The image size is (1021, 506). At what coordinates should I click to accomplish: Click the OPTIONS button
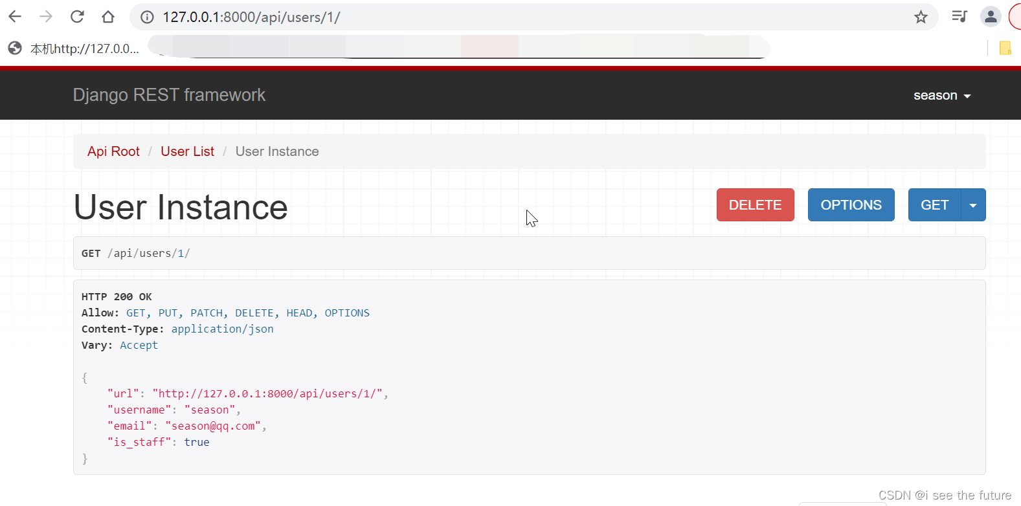coord(851,205)
